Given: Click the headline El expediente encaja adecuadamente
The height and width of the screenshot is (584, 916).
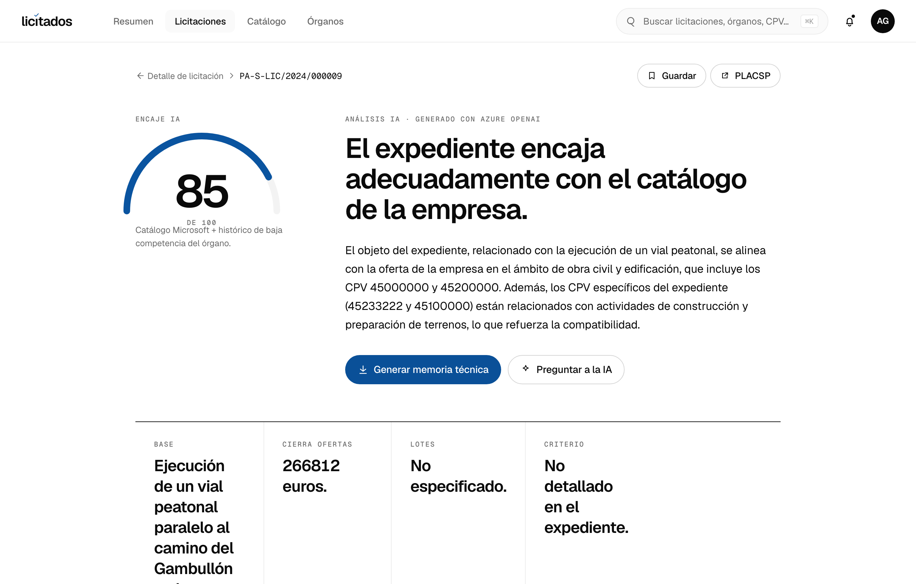Looking at the screenshot, I should point(546,179).
